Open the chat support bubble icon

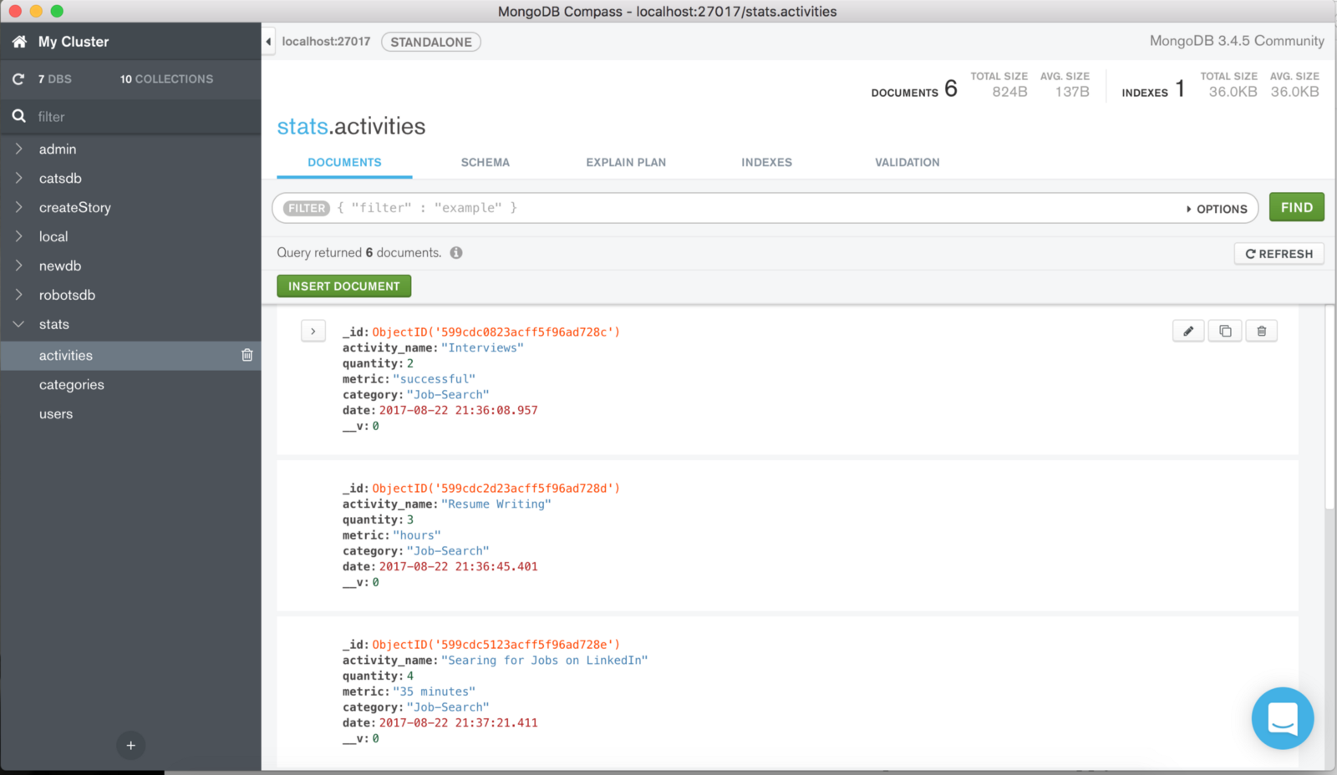point(1282,718)
